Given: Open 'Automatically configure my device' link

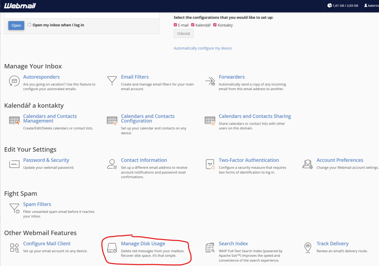Looking at the screenshot, I should pos(202,48).
